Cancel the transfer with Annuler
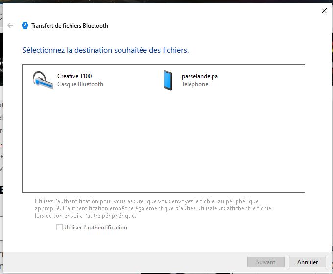Image resolution: width=333 pixels, height=274 pixels. click(307, 262)
